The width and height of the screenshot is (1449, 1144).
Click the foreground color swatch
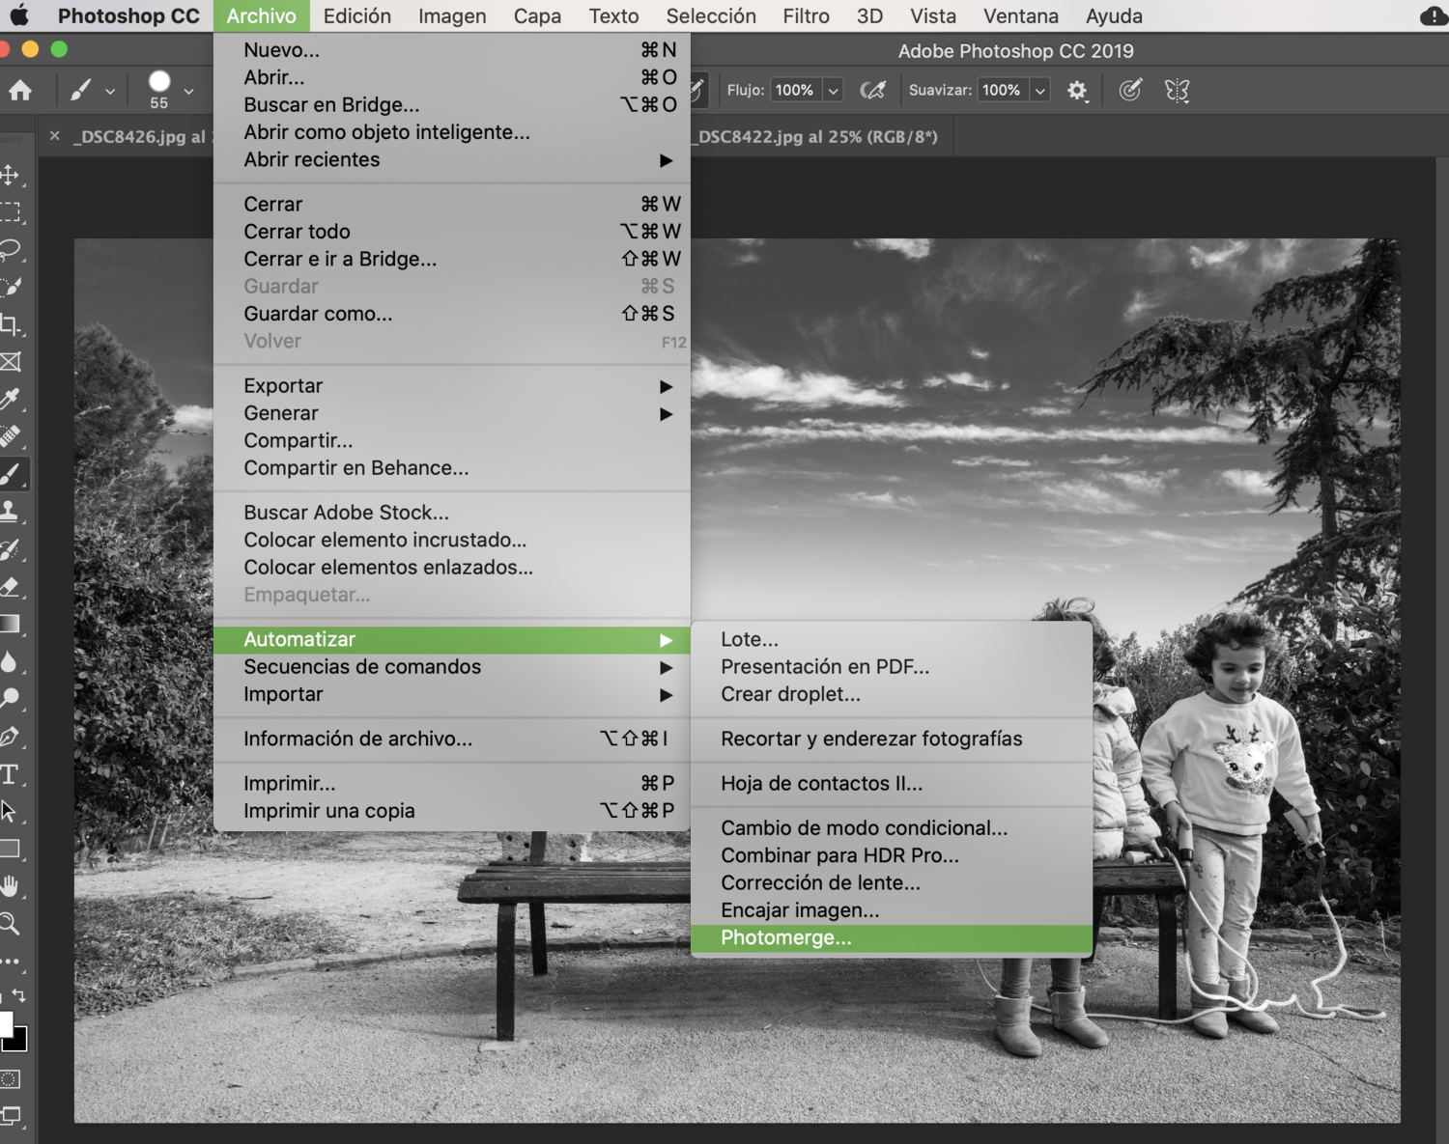point(4,1023)
